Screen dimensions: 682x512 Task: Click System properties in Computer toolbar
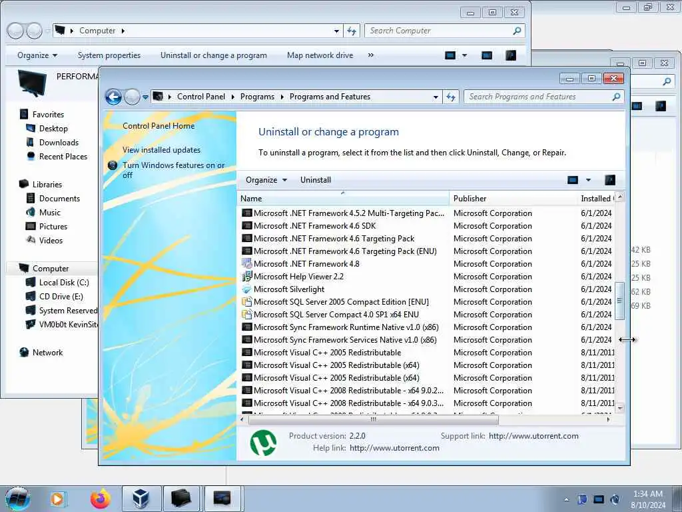point(109,55)
